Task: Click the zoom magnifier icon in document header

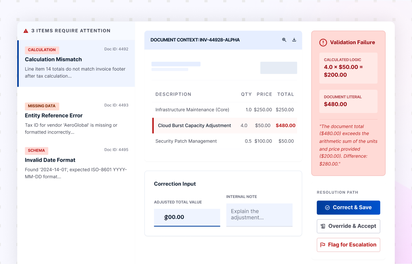Action: pos(284,40)
